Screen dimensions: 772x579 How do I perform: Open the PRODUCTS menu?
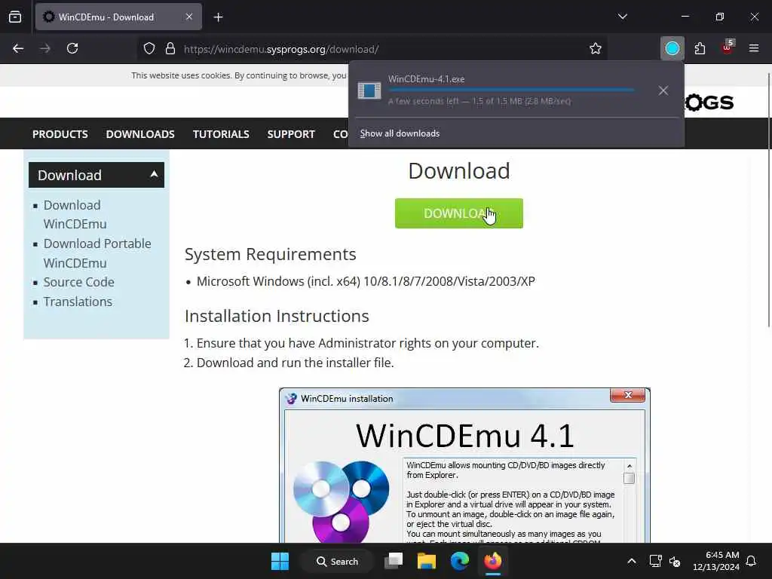(x=60, y=134)
